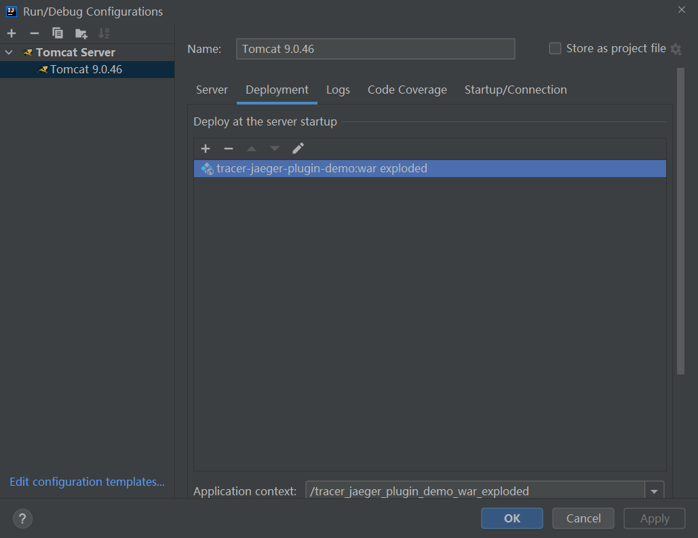
Task: Switch to the Logs tab
Action: coord(338,90)
